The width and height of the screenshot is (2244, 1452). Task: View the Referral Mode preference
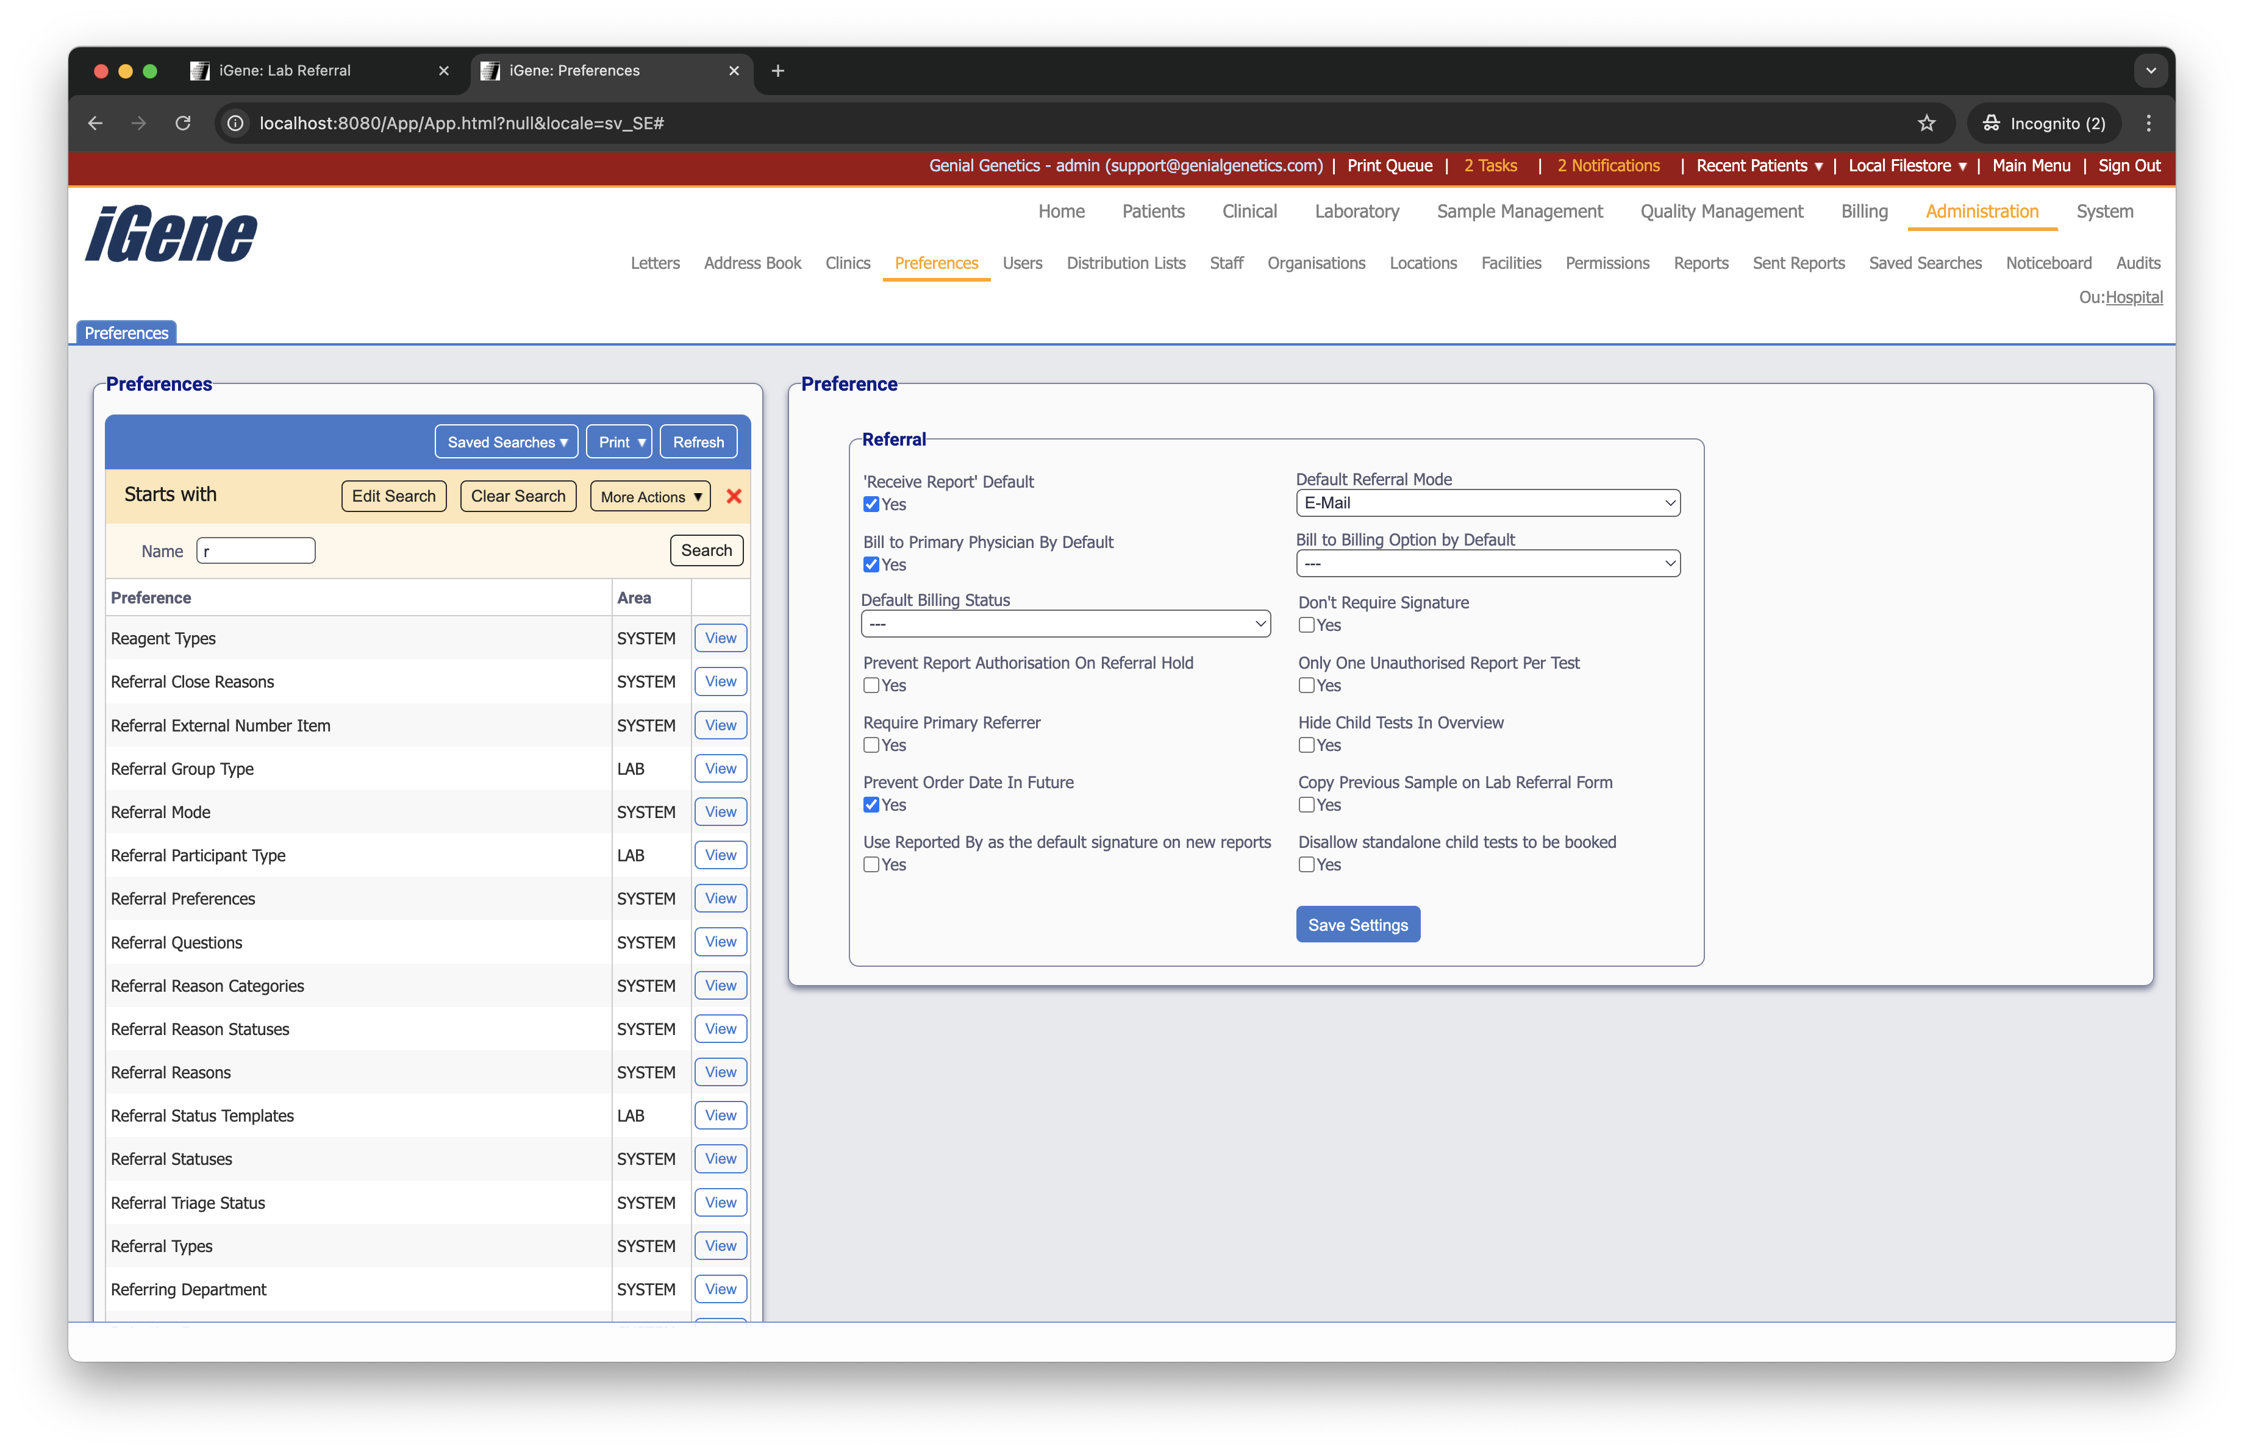point(720,812)
